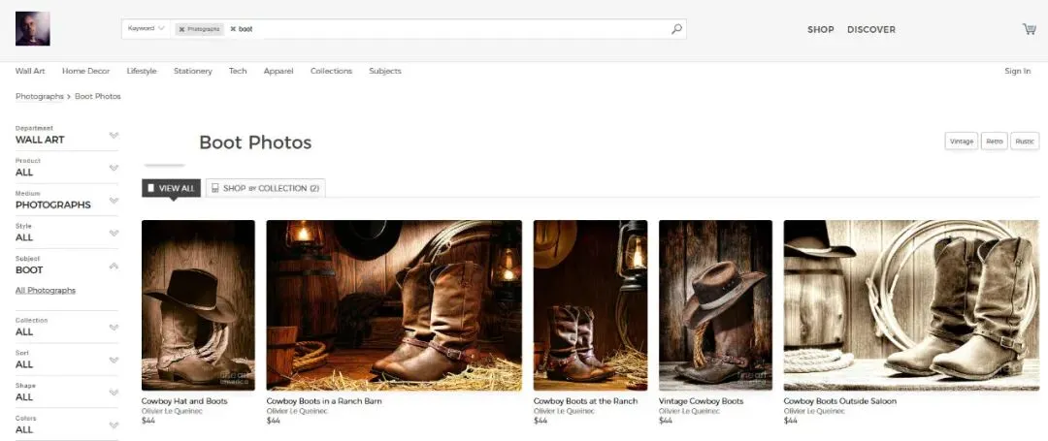Switch to Shop by Collection tab

(265, 188)
